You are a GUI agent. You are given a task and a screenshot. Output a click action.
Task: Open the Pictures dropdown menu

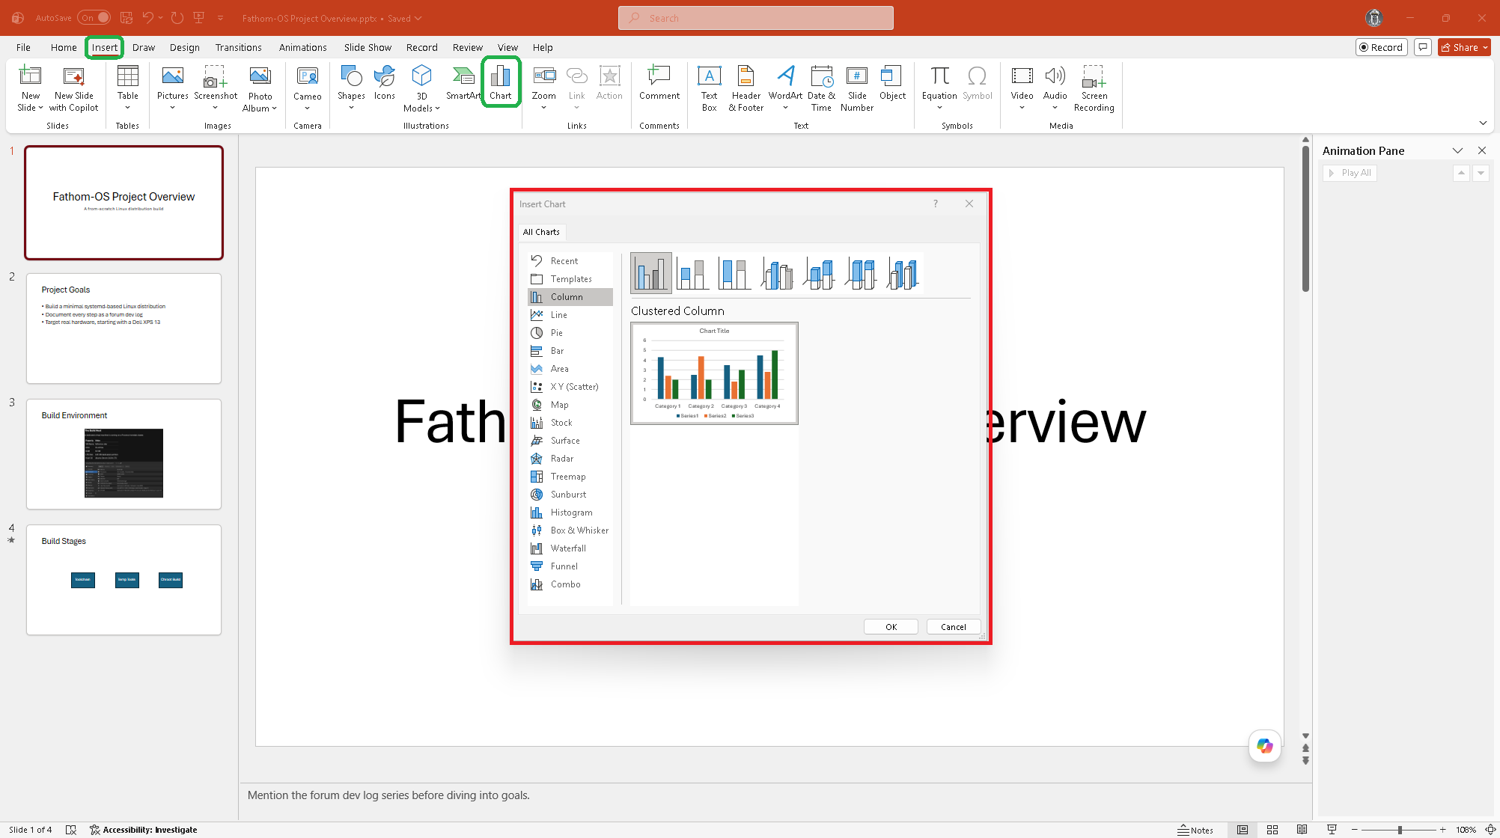click(x=172, y=108)
